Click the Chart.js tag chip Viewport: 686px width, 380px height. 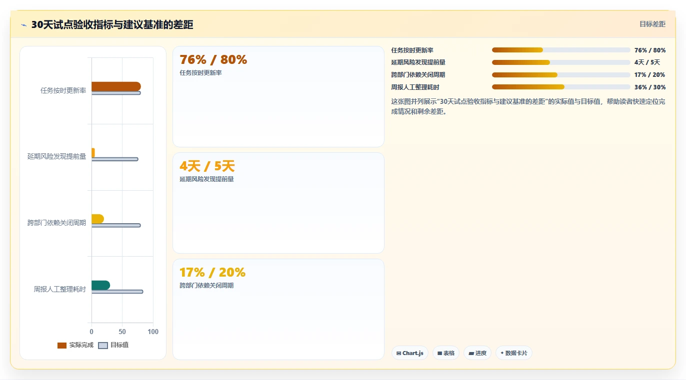tap(410, 353)
